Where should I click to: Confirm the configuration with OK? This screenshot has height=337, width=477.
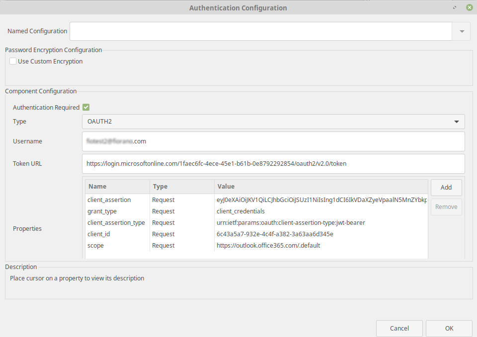point(449,328)
